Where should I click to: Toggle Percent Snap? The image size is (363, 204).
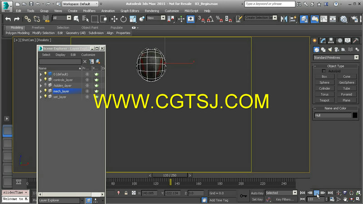tap(219, 19)
